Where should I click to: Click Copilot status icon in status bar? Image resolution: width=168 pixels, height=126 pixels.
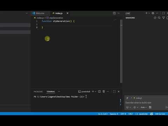[x=152, y=114]
